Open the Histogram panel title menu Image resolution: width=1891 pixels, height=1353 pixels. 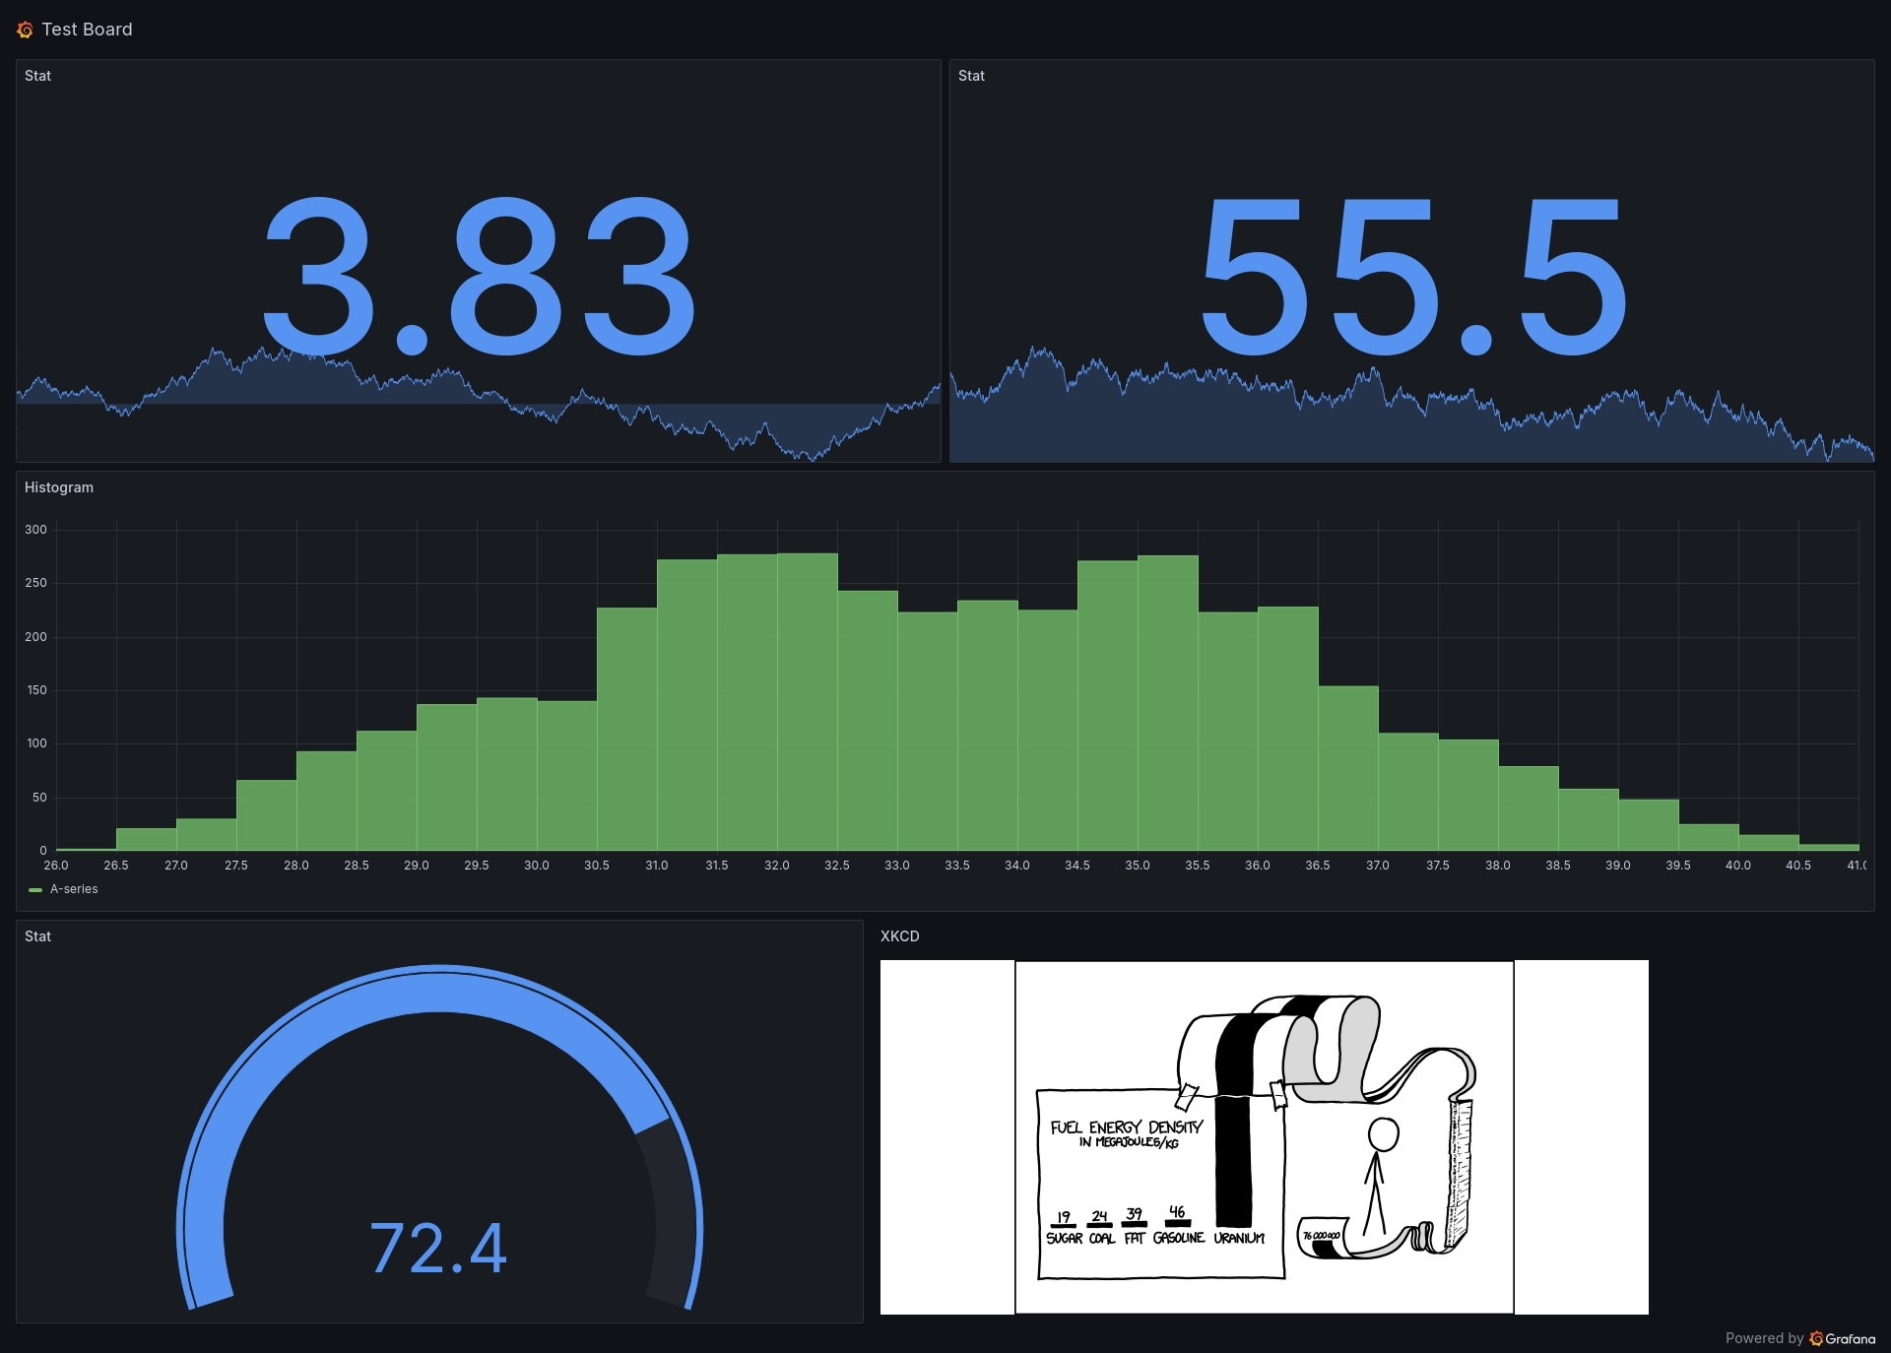point(59,487)
